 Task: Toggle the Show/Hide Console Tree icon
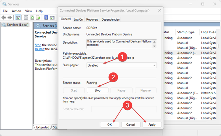coord(18,18)
